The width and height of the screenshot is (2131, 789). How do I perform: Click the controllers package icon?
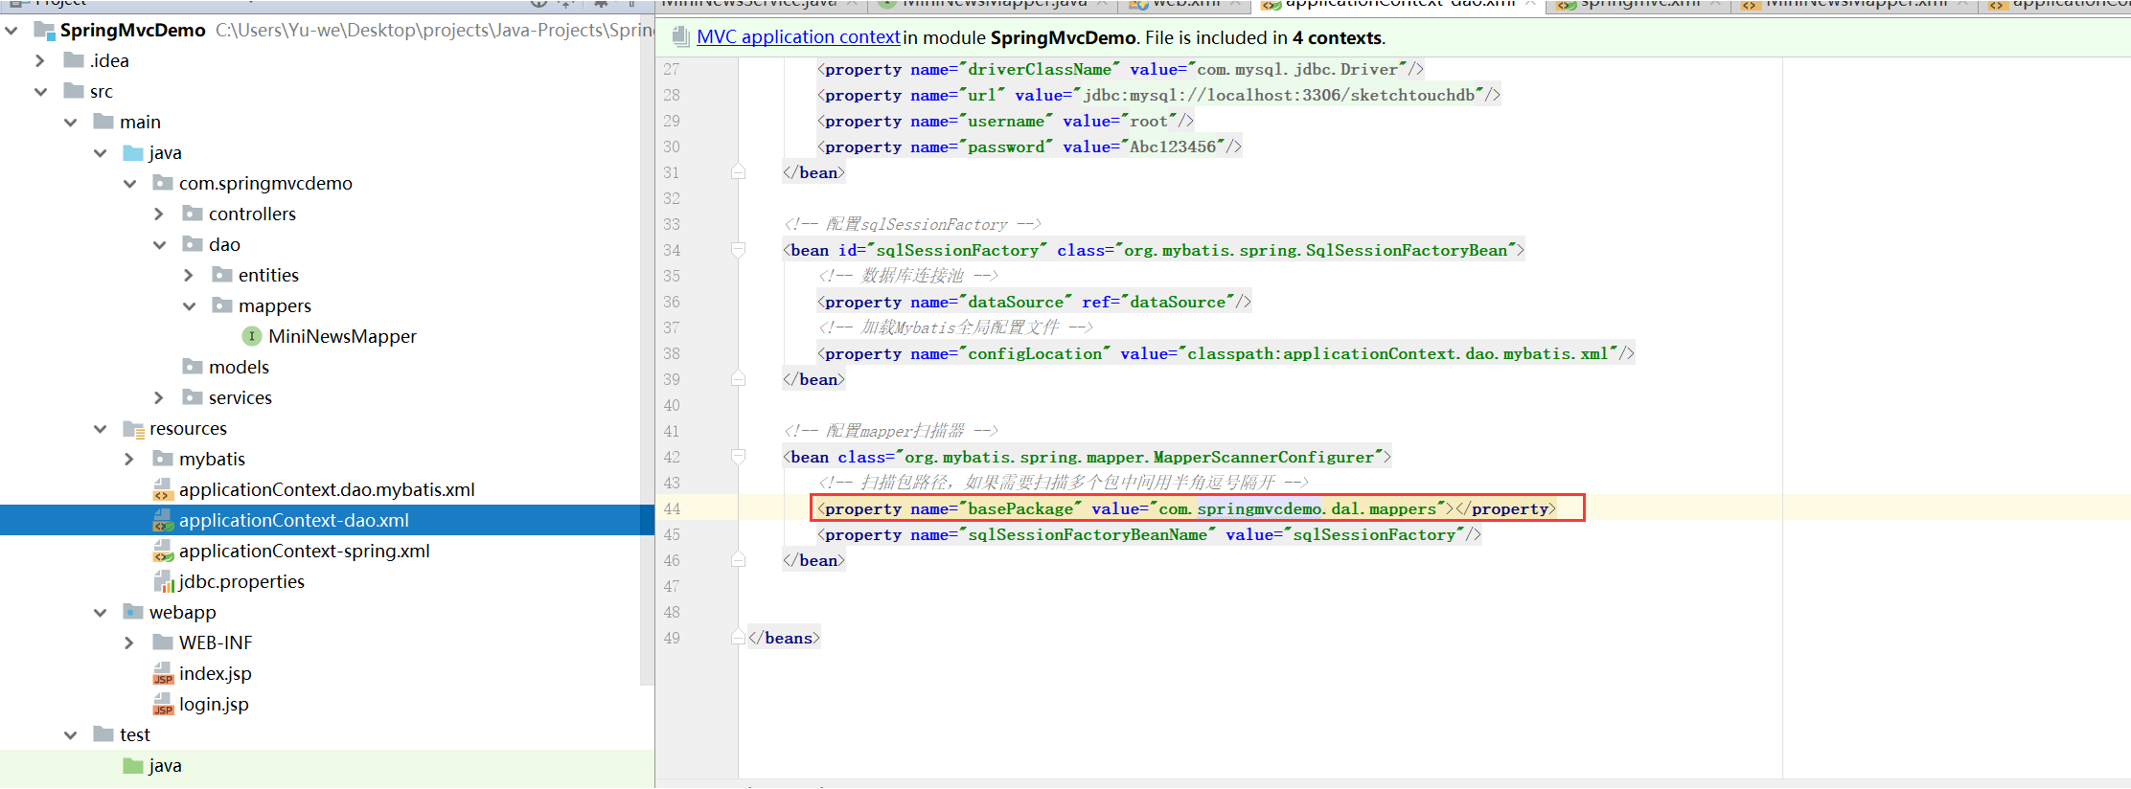(x=193, y=214)
